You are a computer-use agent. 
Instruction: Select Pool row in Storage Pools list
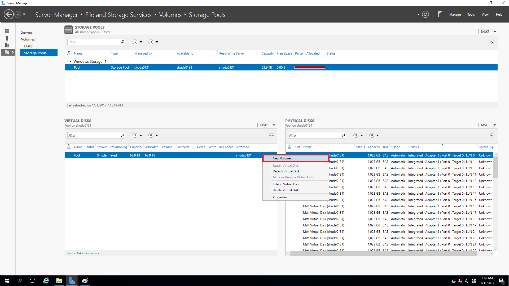point(281,67)
